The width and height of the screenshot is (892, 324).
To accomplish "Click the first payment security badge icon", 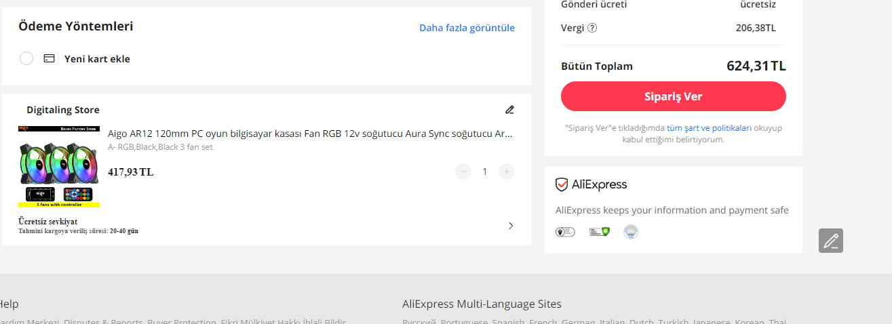I will [565, 232].
